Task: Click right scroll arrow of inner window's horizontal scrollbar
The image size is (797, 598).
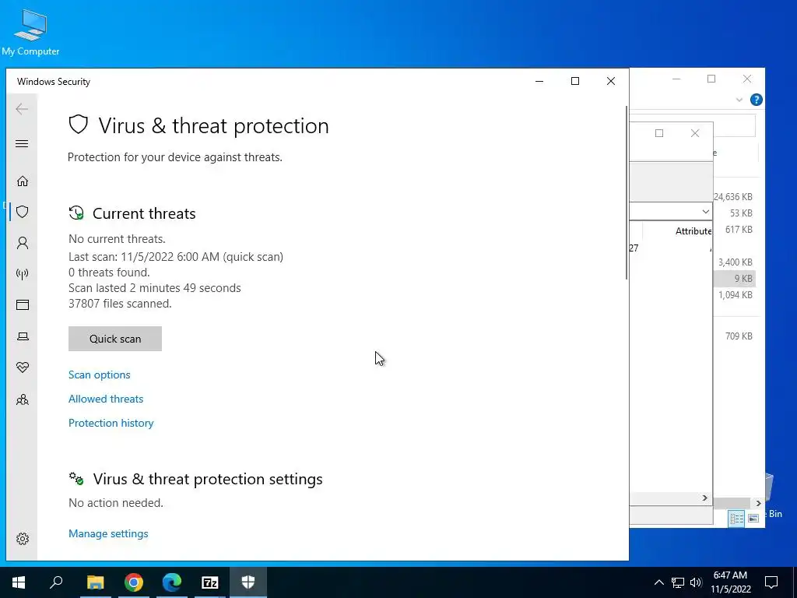Action: (704, 498)
